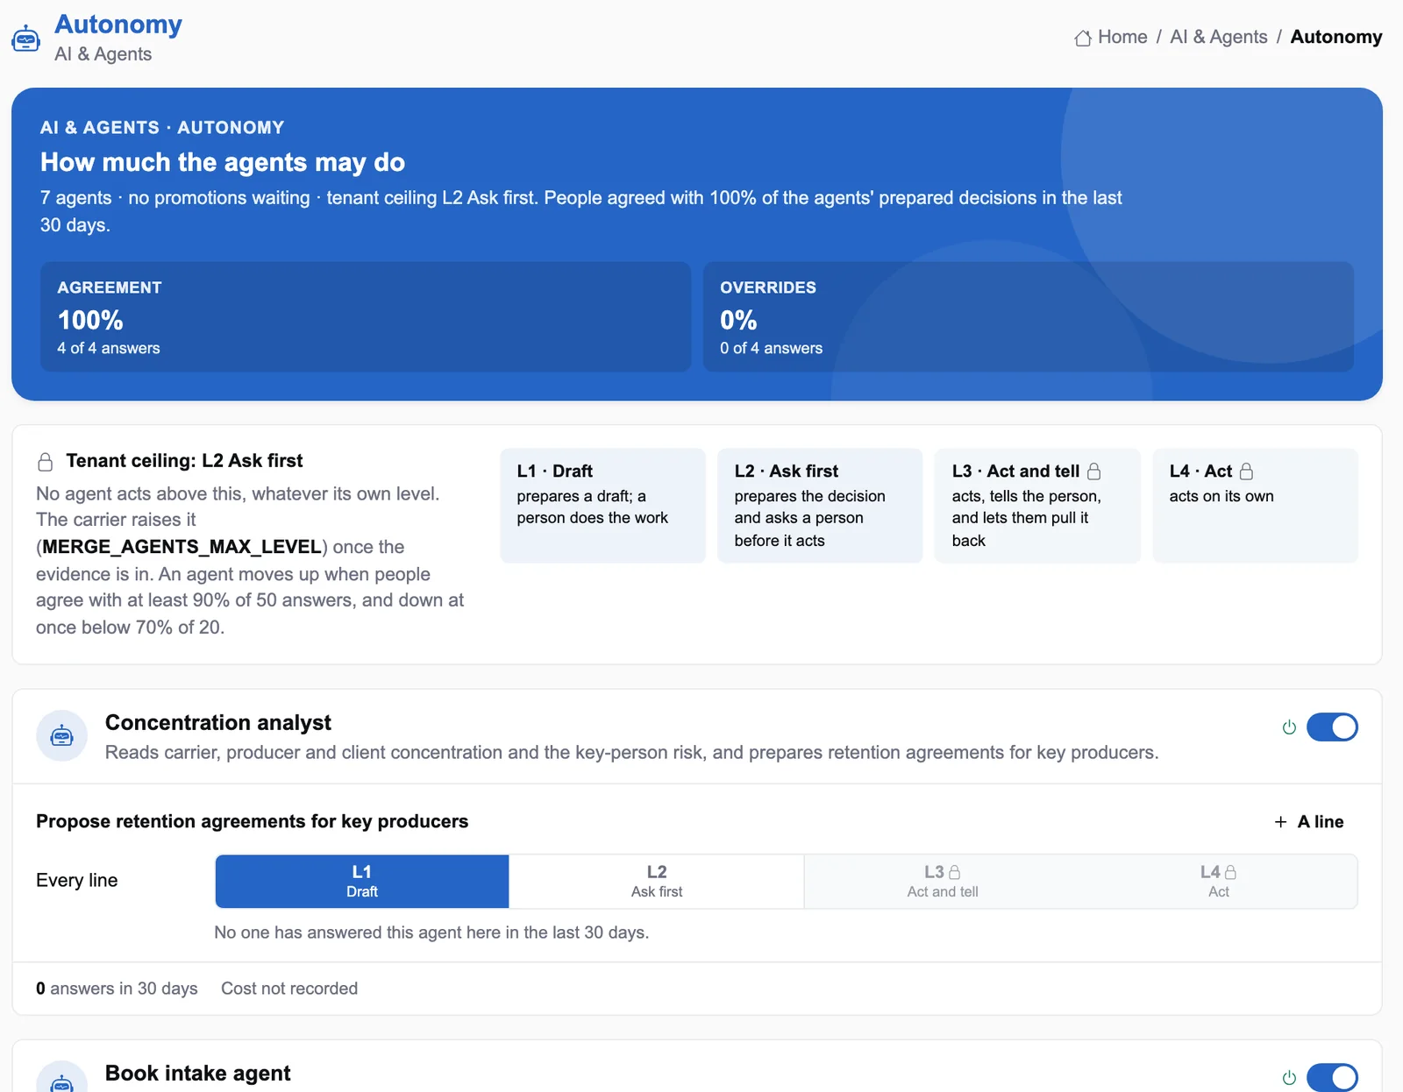1403x1092 pixels.
Task: Click the Agreement 100% stat card
Action: pyautogui.click(x=366, y=316)
